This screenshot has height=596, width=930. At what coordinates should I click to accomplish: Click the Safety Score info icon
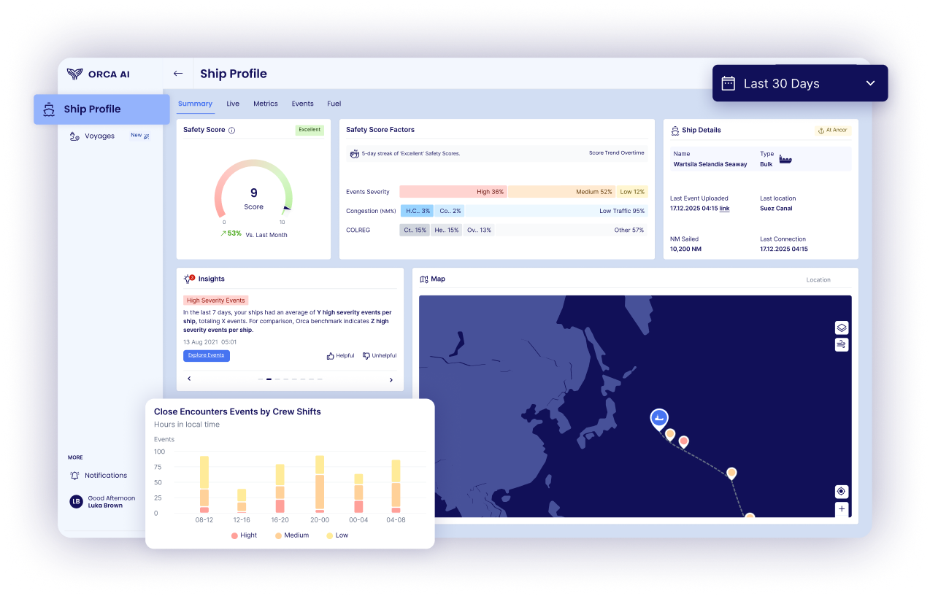tap(231, 131)
